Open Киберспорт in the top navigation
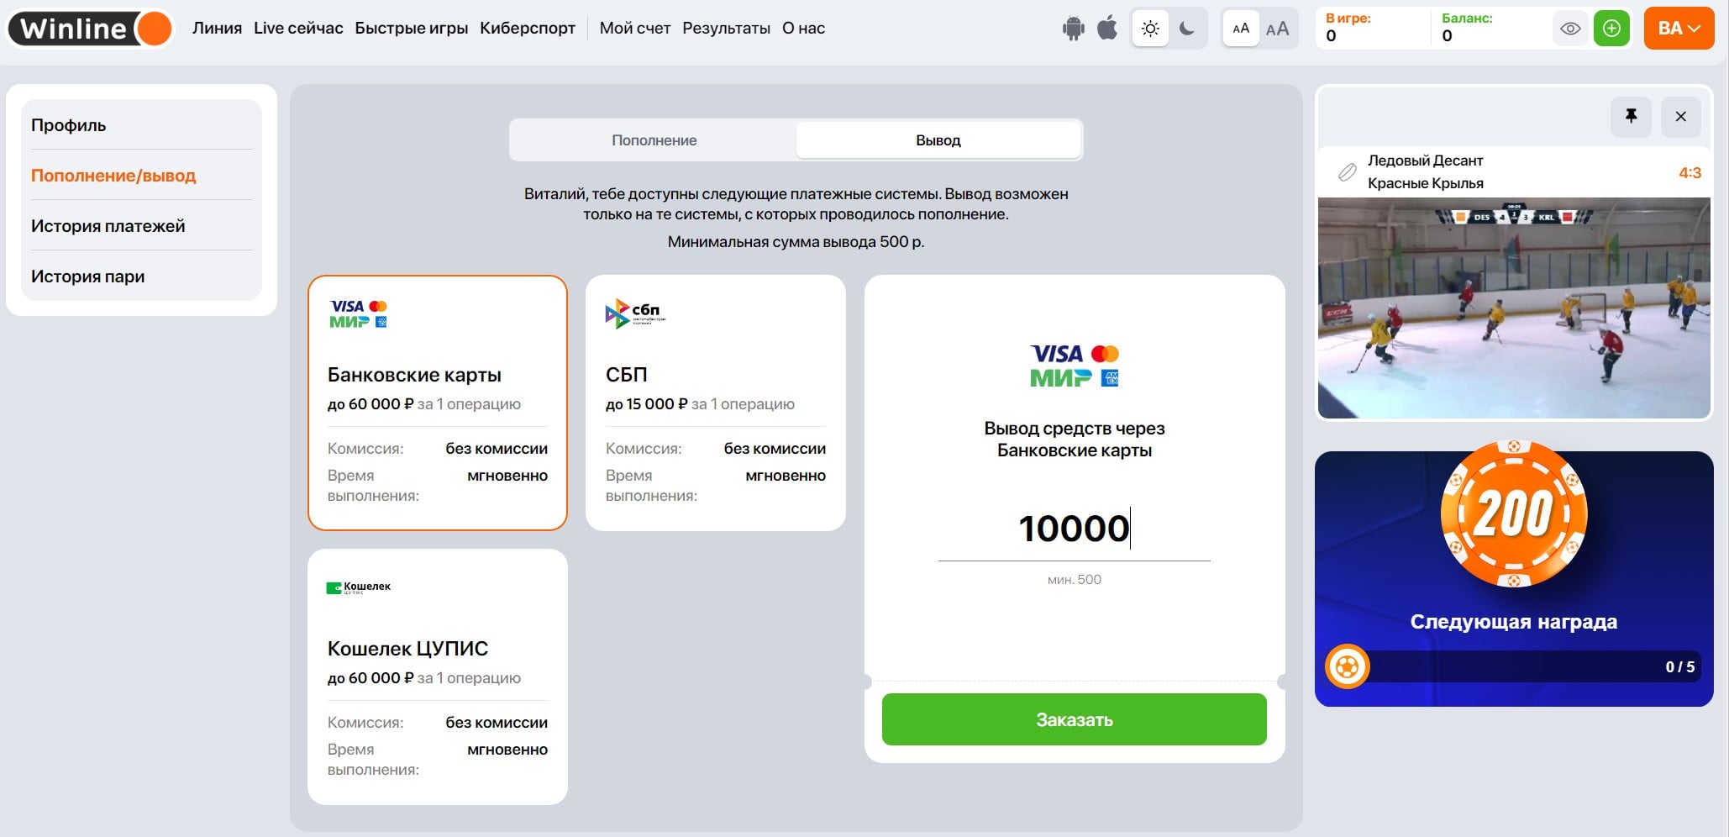Screen dimensions: 1729x837 click(527, 29)
